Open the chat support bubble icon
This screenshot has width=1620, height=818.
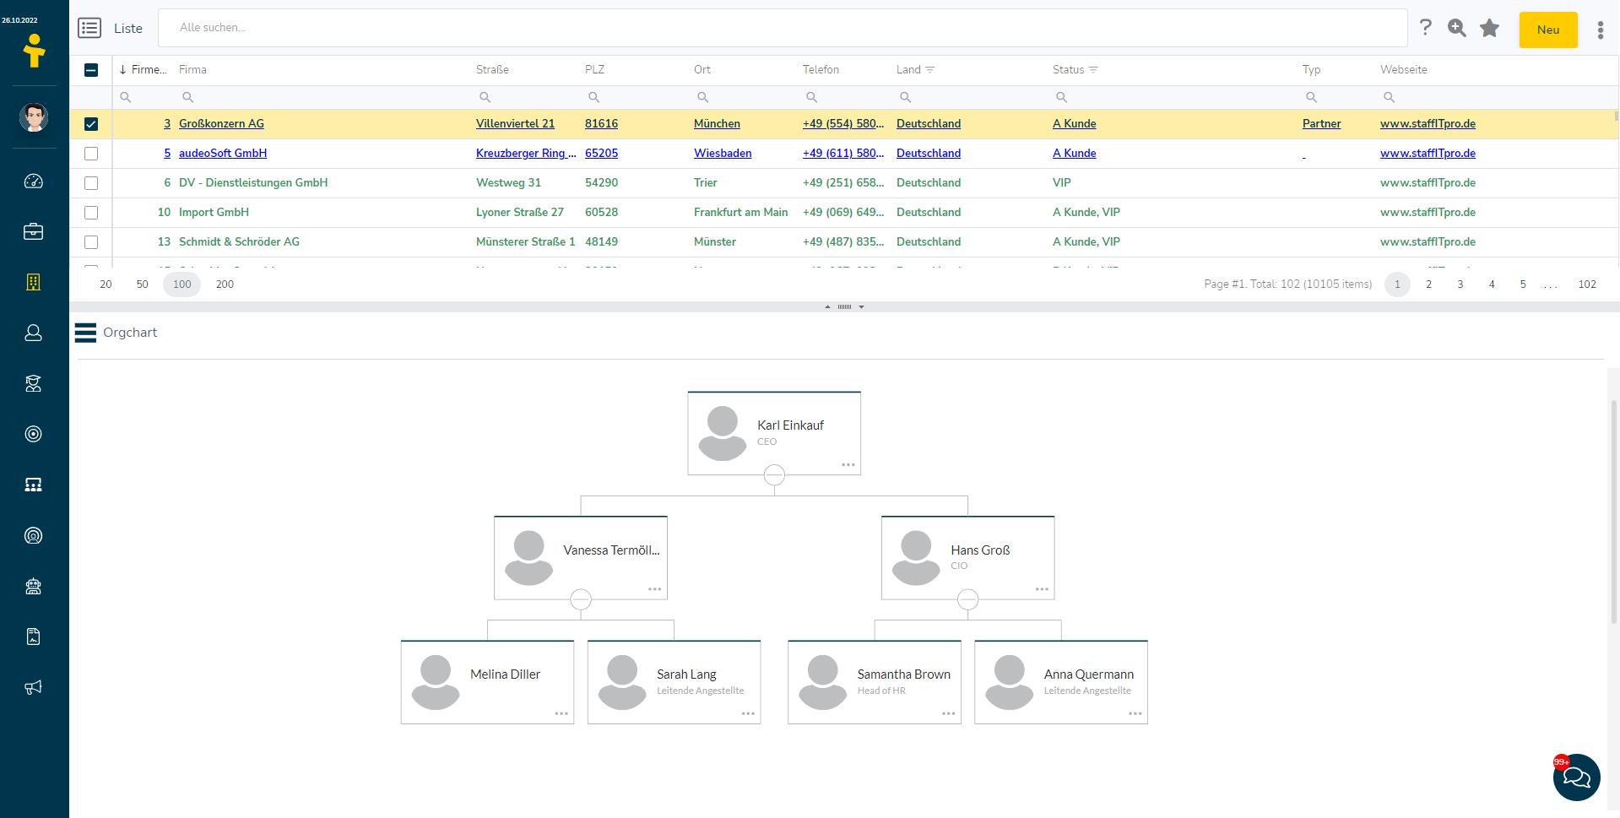coord(1576,777)
